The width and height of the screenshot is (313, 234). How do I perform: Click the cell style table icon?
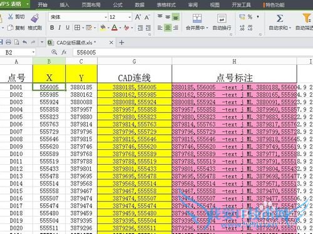pos(89,27)
